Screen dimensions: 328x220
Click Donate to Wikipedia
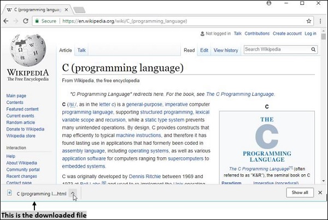[x=25, y=129]
